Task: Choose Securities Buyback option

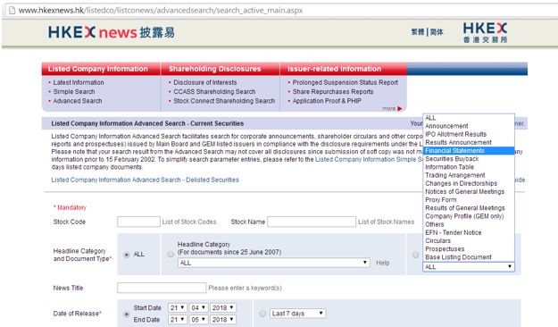Action: click(469, 159)
